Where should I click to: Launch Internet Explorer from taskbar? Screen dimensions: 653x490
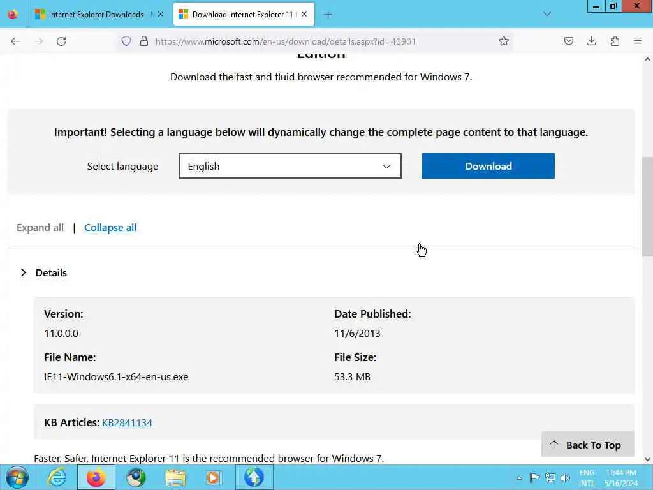(x=57, y=477)
